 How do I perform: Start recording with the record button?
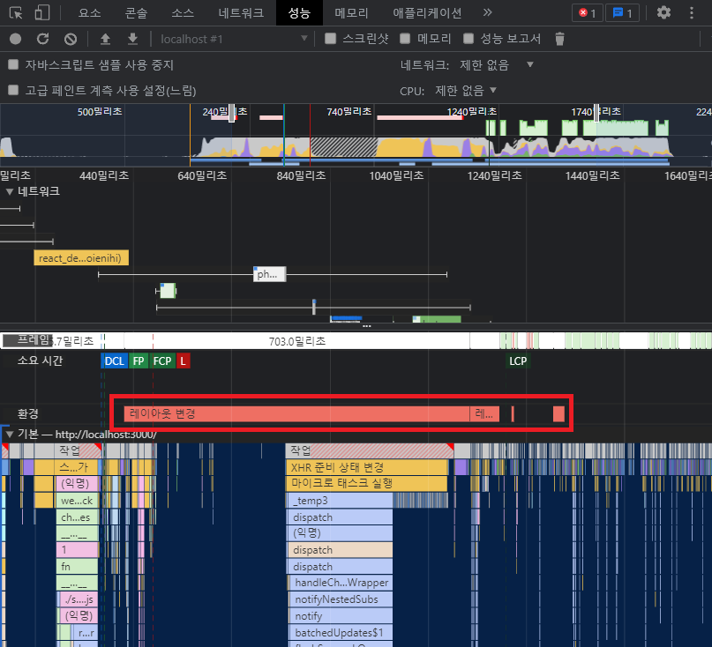pos(15,39)
